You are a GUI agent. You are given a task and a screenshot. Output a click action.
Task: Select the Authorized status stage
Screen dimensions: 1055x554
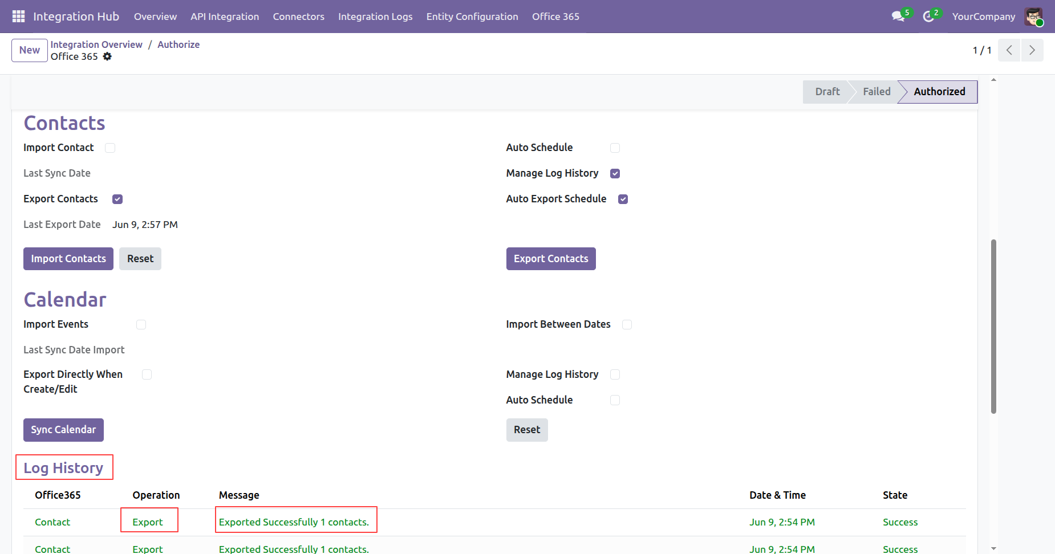939,92
